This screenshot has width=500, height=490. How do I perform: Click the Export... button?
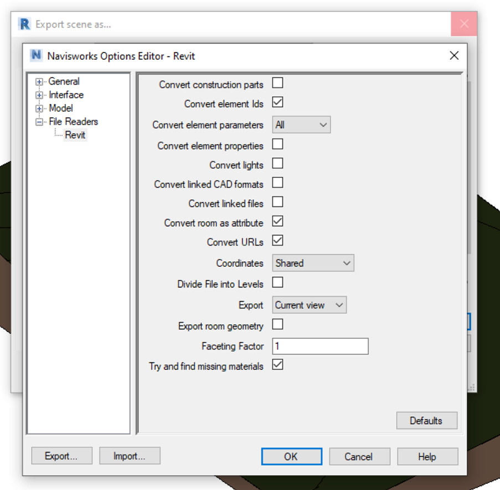pyautogui.click(x=62, y=456)
